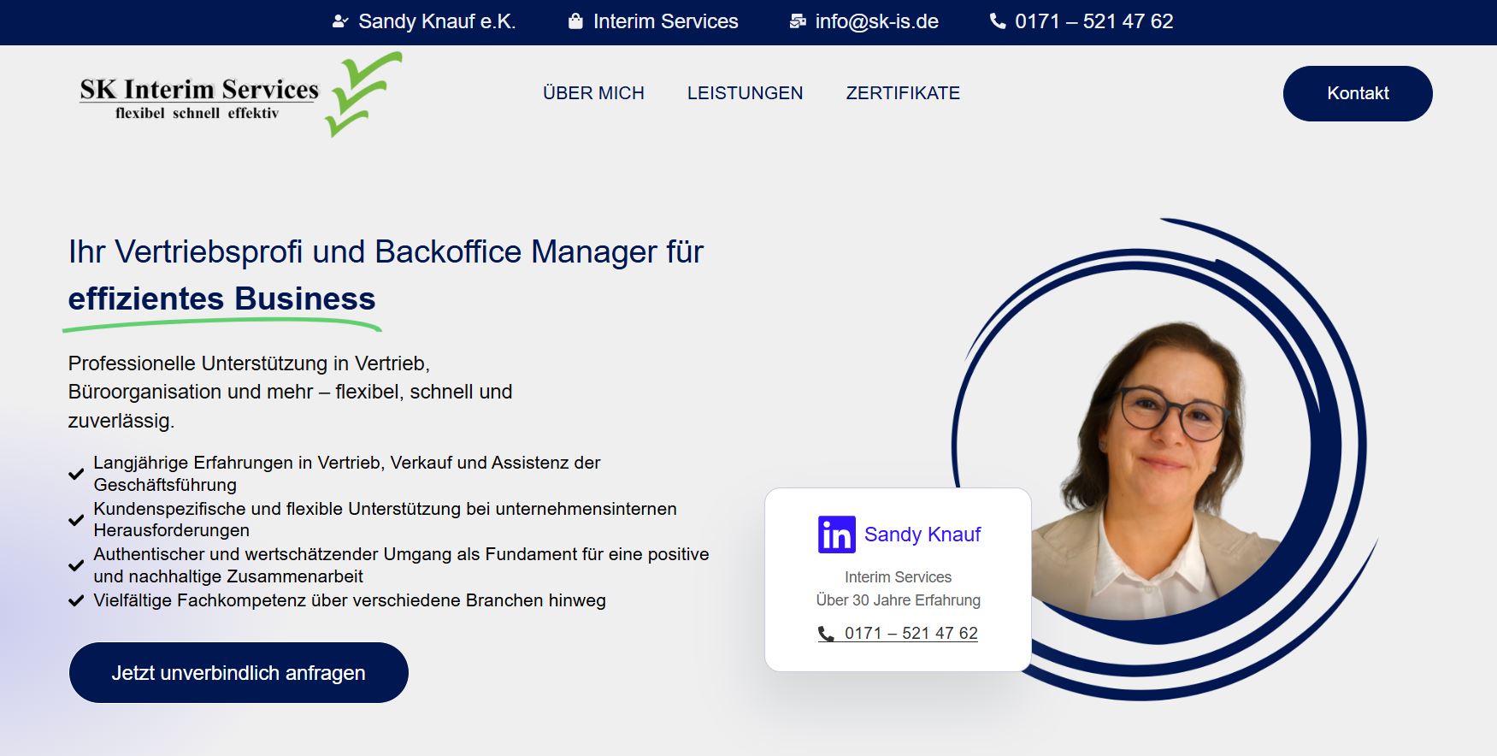Click 'Interim Services' text in profile card
The height and width of the screenshot is (756, 1497).
[x=898, y=577]
